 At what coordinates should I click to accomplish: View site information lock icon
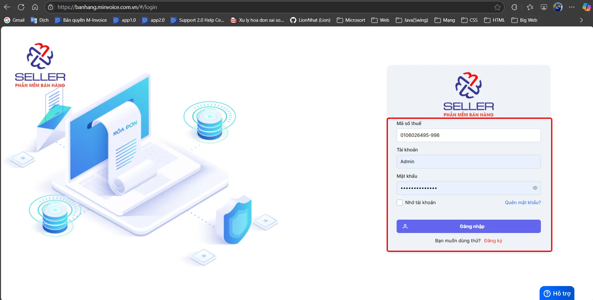tap(51, 7)
